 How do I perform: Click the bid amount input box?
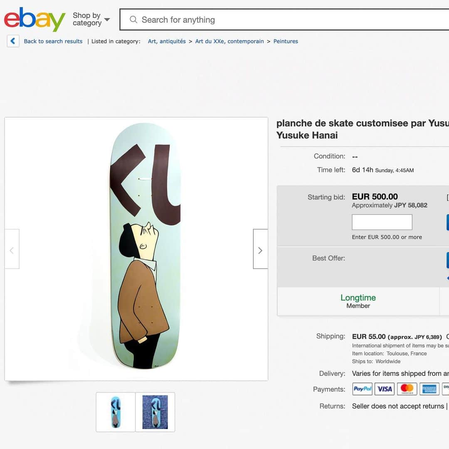point(382,222)
